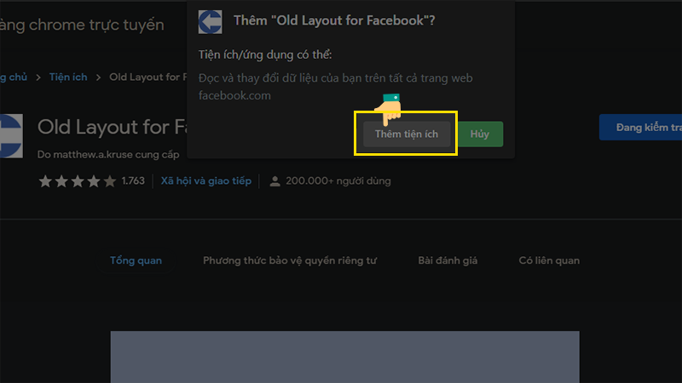Click the 200.000+ người dùng text
This screenshot has width=682, height=383.
pos(338,181)
